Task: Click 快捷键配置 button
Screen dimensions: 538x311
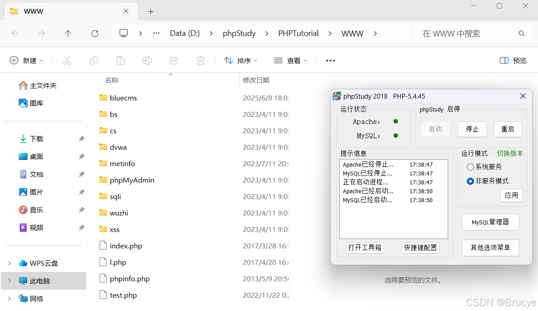Action: [x=420, y=248]
